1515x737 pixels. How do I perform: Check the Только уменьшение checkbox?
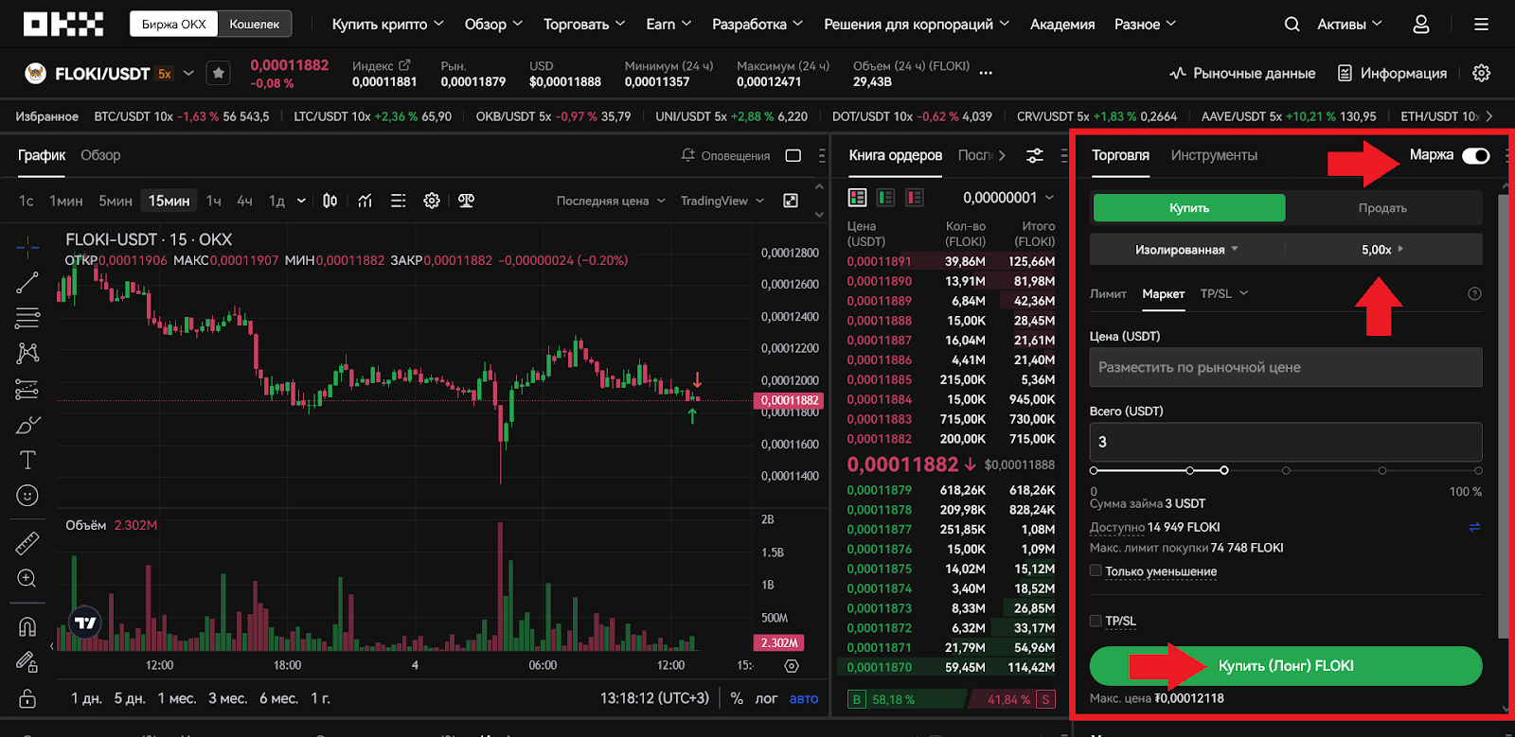(x=1096, y=570)
